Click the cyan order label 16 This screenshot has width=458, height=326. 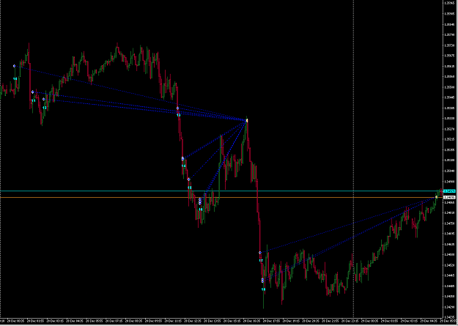(201, 210)
